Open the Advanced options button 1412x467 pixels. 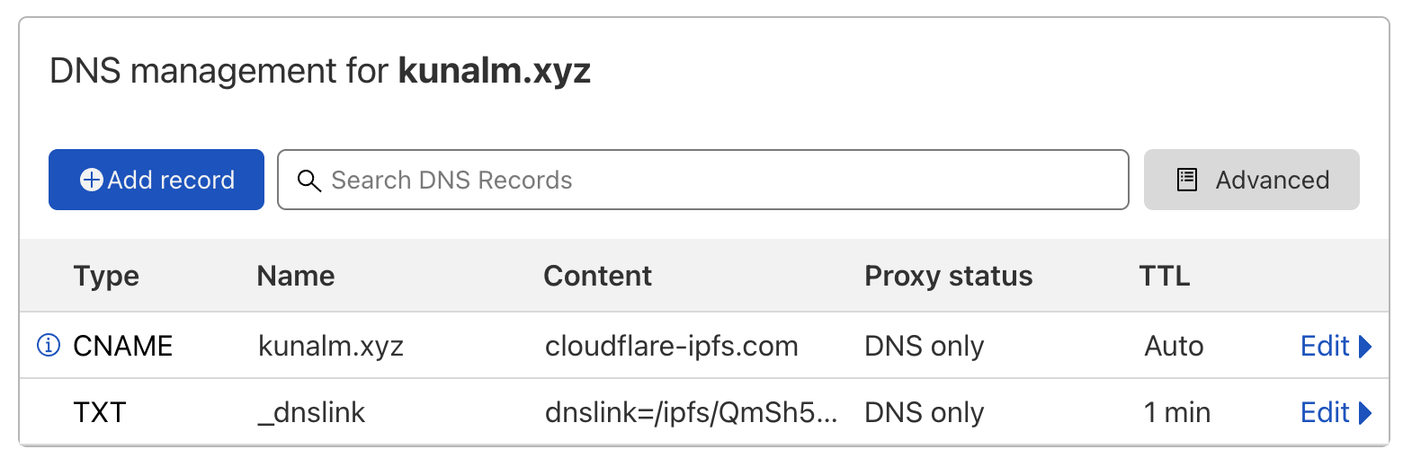point(1251,180)
